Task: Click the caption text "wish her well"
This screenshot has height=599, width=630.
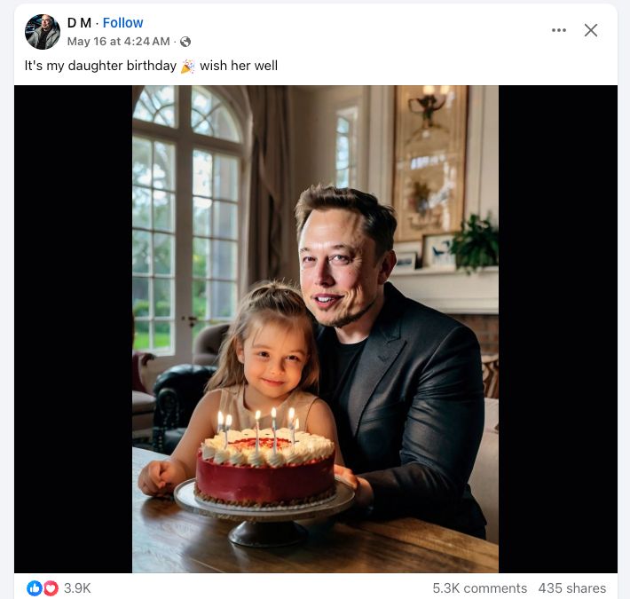Action: [x=239, y=66]
